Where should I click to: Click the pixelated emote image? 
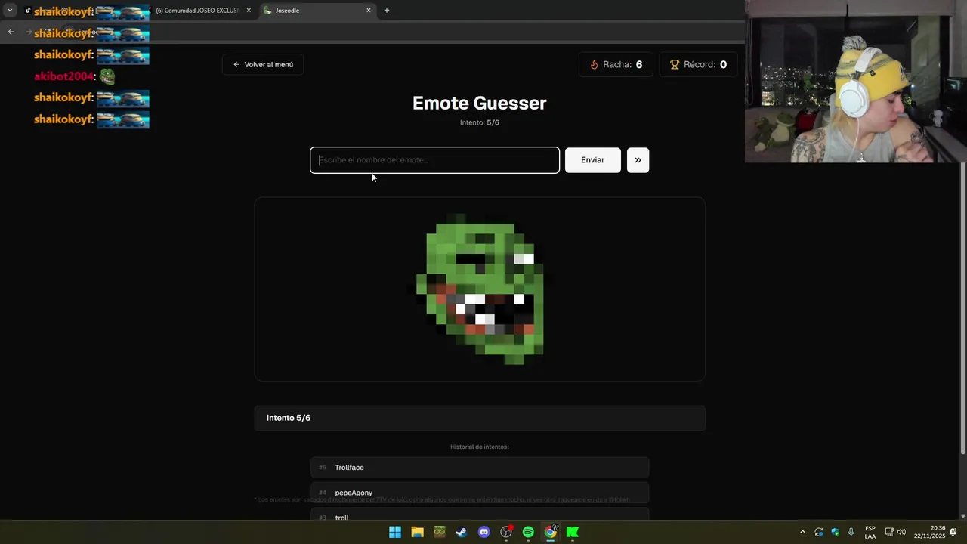click(480, 289)
